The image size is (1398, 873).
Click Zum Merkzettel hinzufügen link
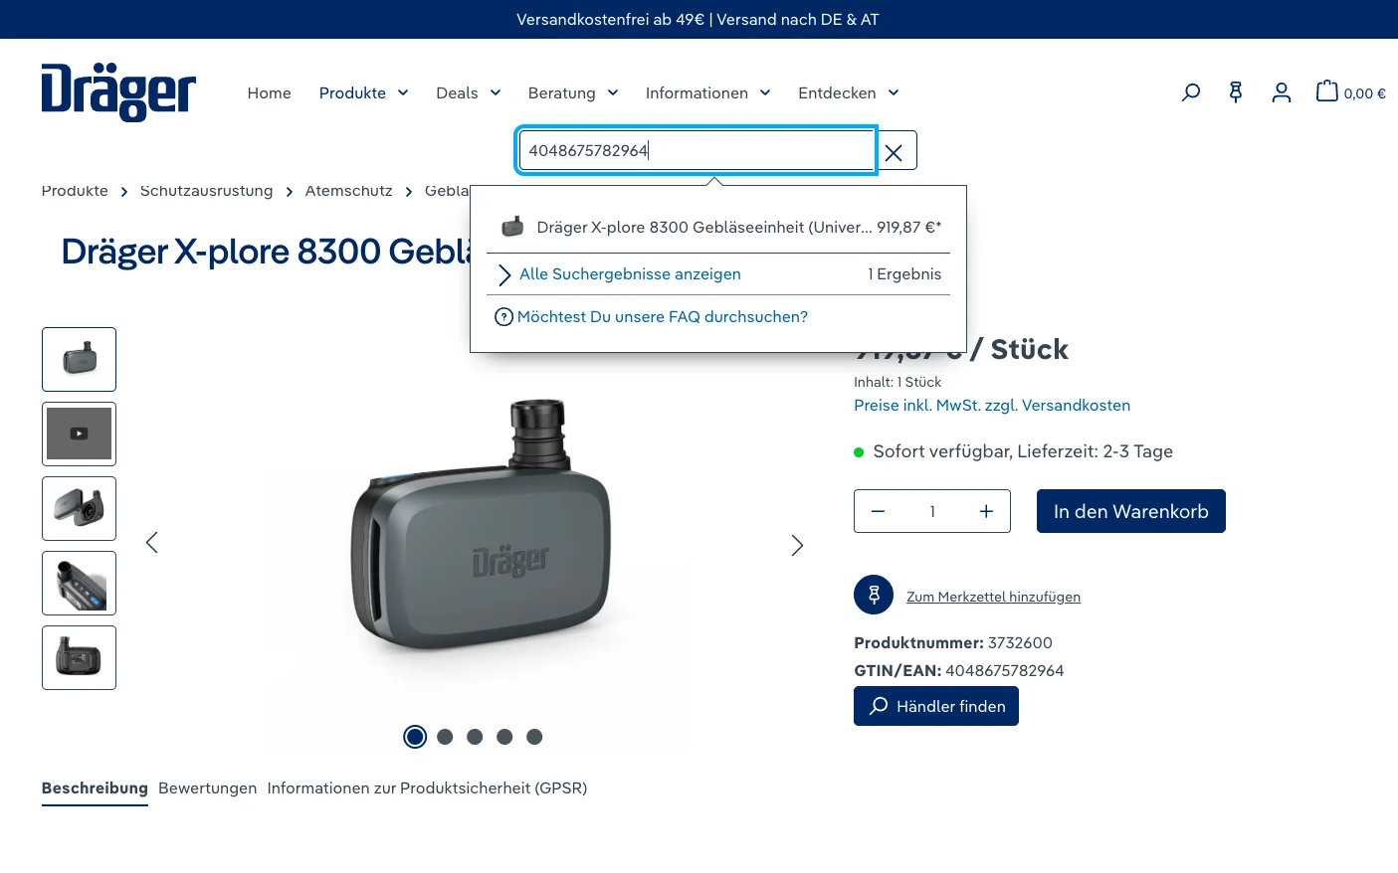pos(993,597)
